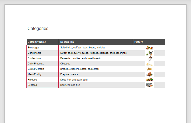Click the Soft drinks, coffees description text

[83, 48]
